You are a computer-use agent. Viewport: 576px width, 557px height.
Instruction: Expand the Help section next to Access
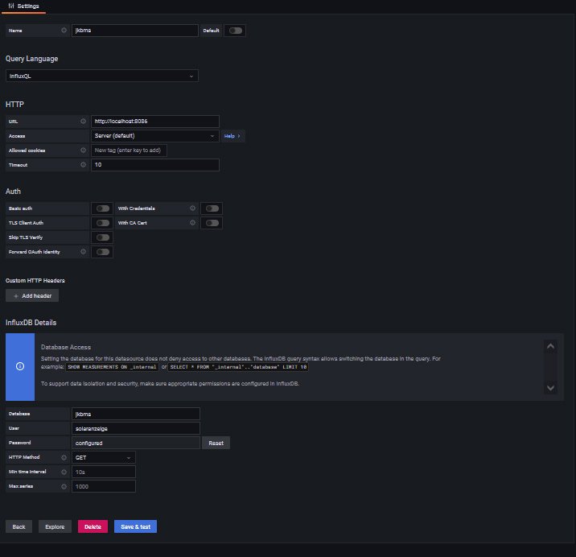point(232,136)
